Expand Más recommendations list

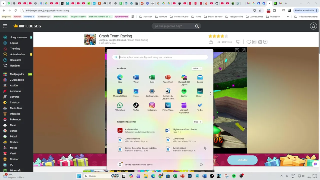pyautogui.click(x=197, y=122)
